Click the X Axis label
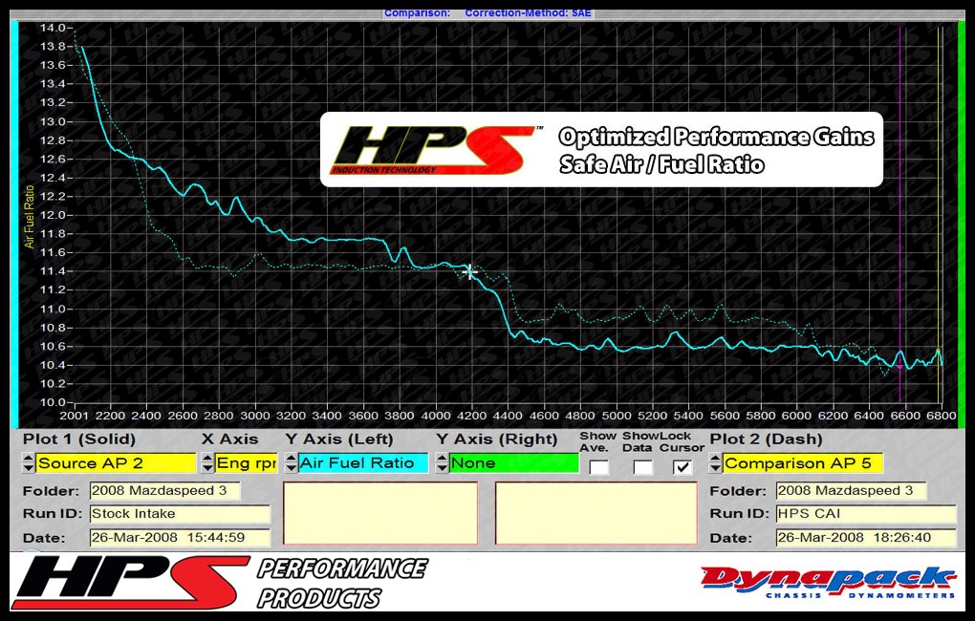This screenshot has width=975, height=621. [230, 439]
